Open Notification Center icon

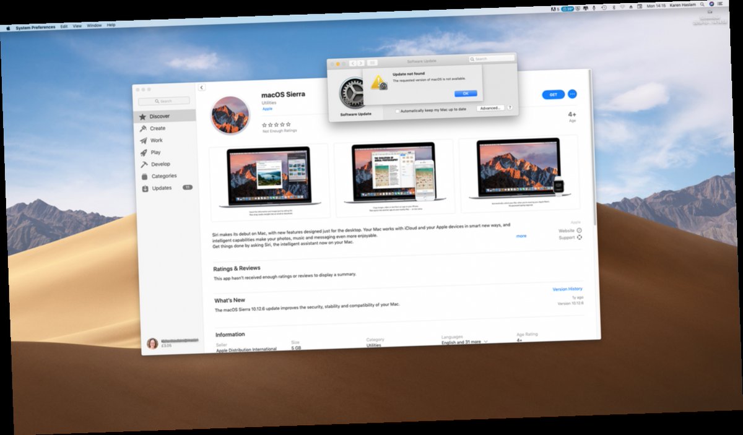(x=720, y=4)
